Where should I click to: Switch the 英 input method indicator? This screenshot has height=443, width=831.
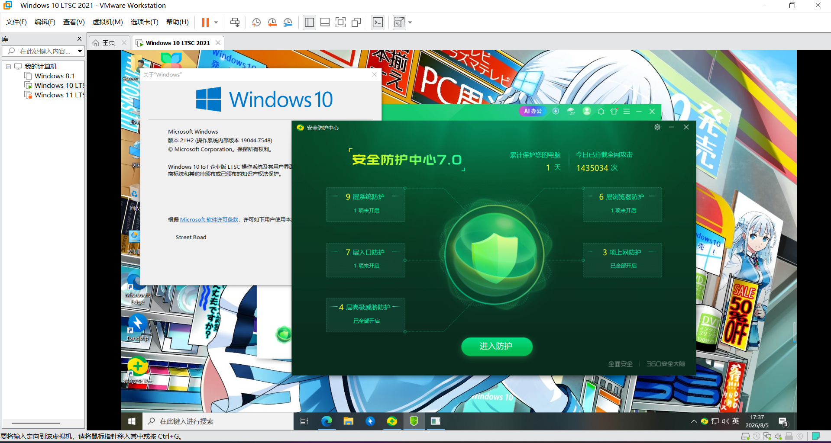pos(736,421)
